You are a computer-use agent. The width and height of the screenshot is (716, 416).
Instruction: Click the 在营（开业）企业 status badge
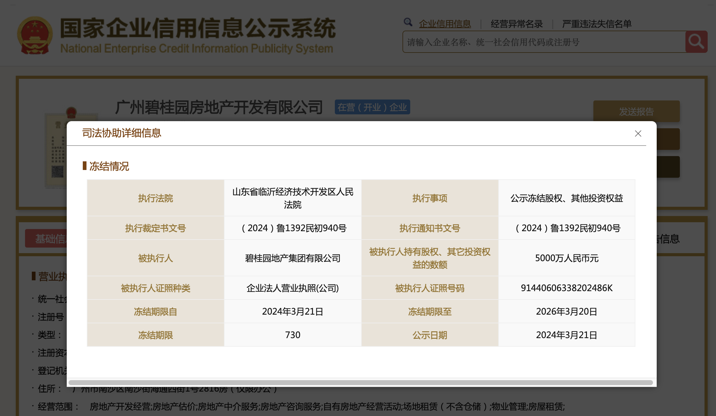click(x=372, y=107)
